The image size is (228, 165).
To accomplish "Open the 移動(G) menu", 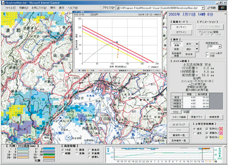I will pos(24,8).
